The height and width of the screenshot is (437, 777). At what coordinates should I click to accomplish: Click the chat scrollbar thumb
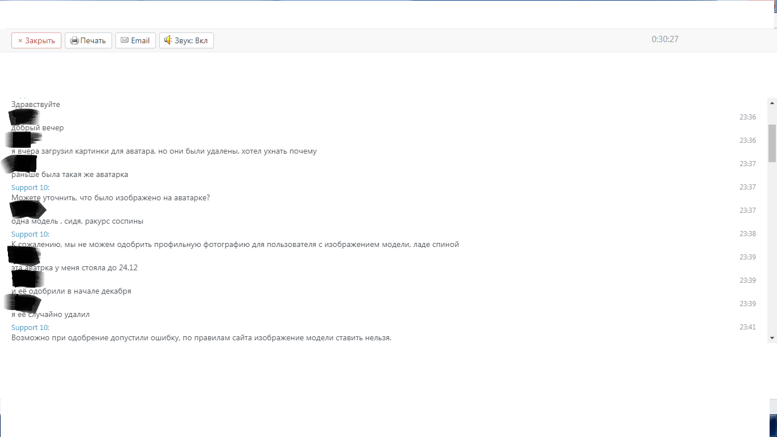tap(772, 143)
